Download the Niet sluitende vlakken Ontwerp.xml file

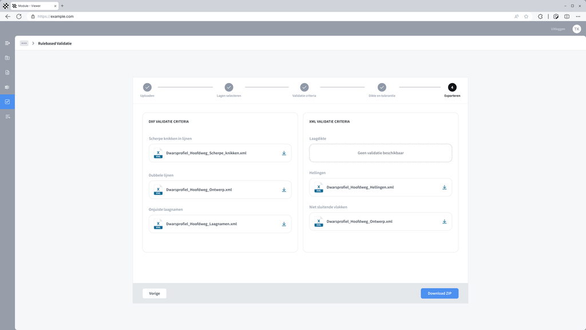tap(444, 222)
